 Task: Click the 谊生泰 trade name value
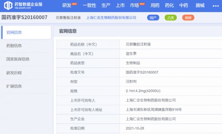tap(131, 53)
